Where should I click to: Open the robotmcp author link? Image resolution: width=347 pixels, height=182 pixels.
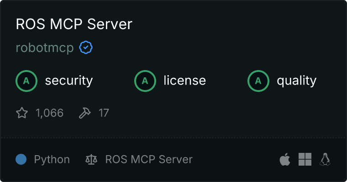[x=45, y=48]
